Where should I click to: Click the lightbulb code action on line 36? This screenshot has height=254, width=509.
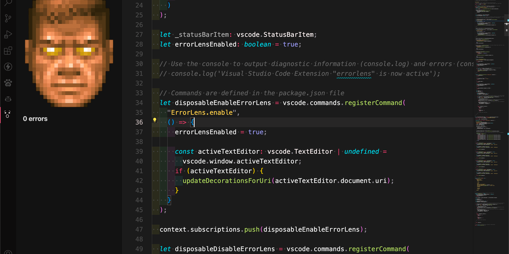[155, 120]
